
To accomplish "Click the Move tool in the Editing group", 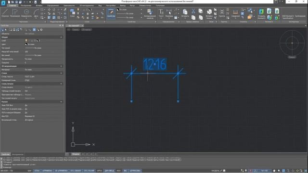I will click(49, 10).
